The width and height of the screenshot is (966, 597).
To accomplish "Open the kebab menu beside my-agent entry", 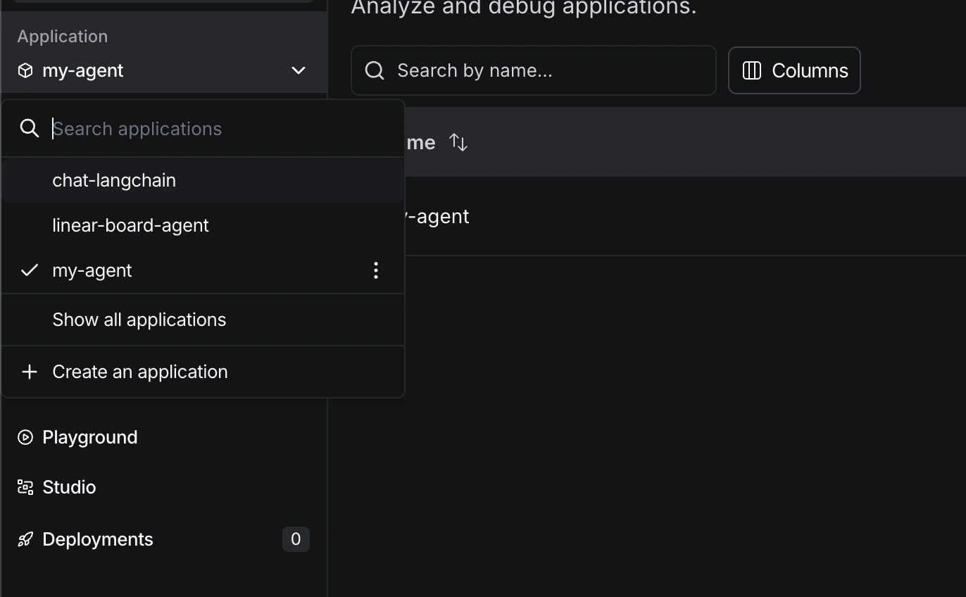I will (x=376, y=270).
